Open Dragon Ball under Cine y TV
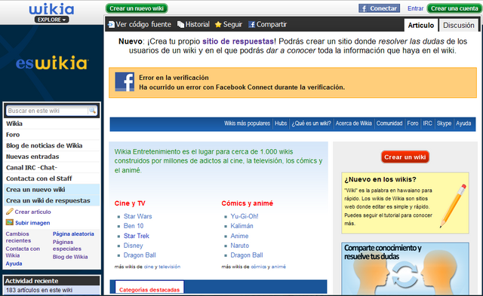This screenshot has width=483, height=296. click(x=140, y=255)
